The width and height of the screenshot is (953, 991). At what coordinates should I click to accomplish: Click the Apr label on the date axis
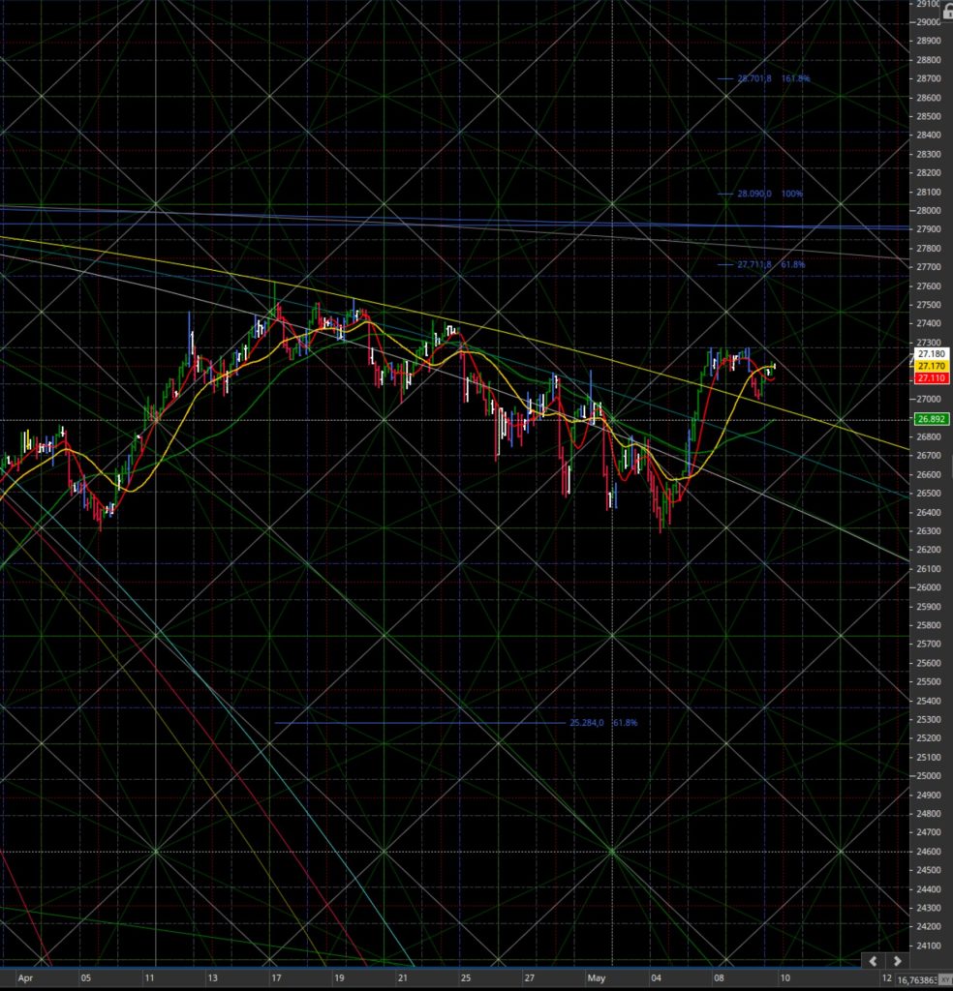coord(25,977)
